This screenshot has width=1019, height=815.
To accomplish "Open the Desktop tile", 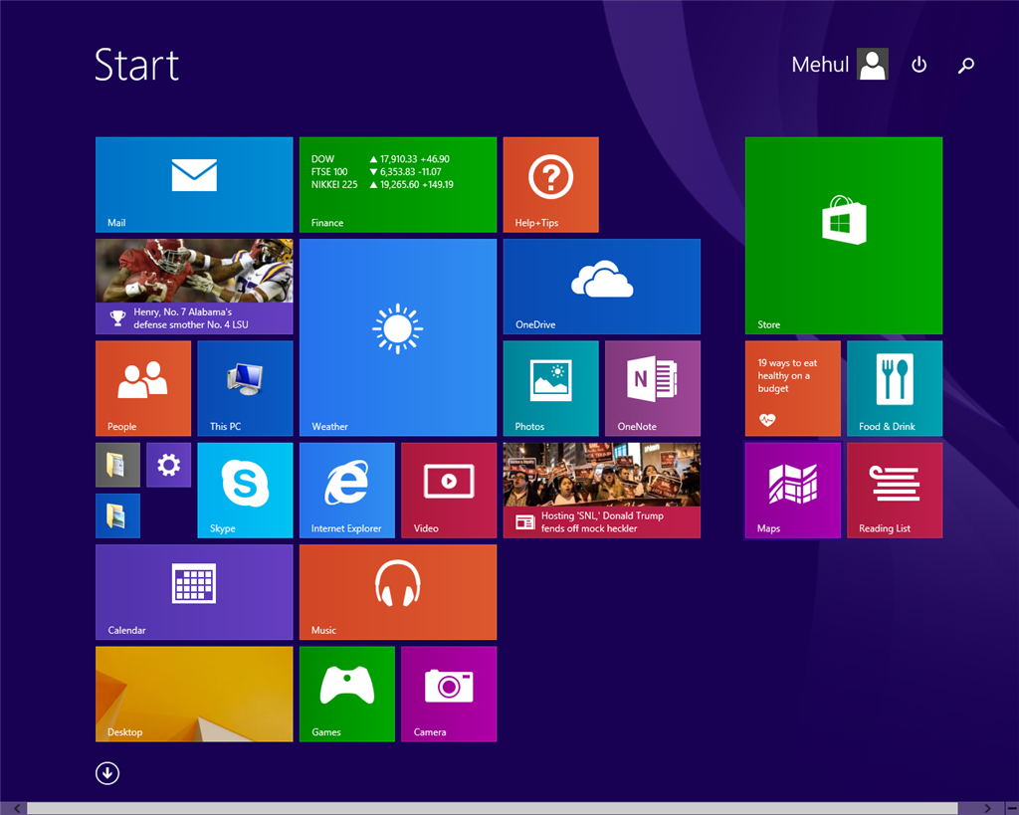I will [194, 695].
